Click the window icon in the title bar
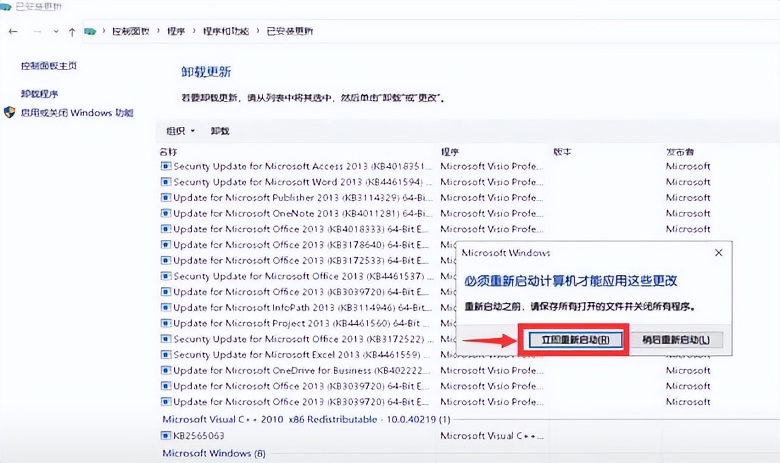 pyautogui.click(x=6, y=7)
